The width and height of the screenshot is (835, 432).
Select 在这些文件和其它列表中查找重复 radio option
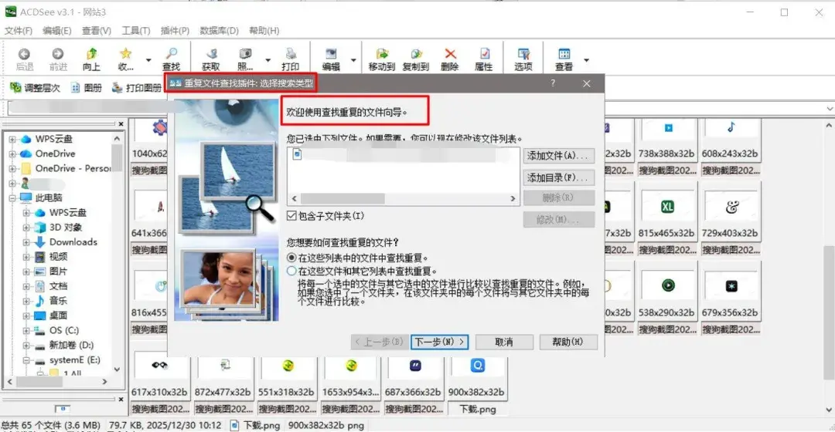pyautogui.click(x=291, y=271)
